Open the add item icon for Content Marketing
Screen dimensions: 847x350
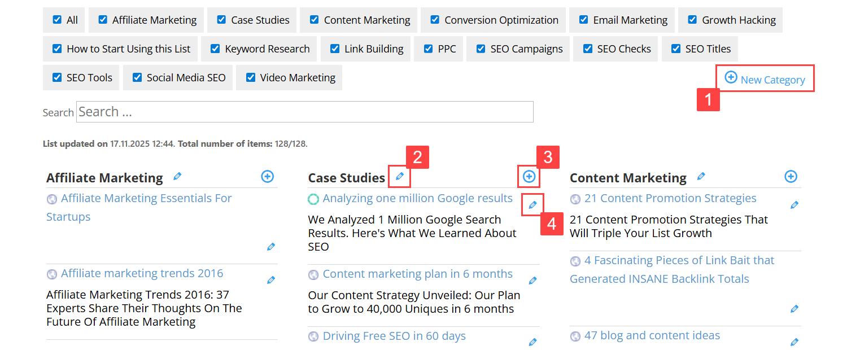[791, 176]
